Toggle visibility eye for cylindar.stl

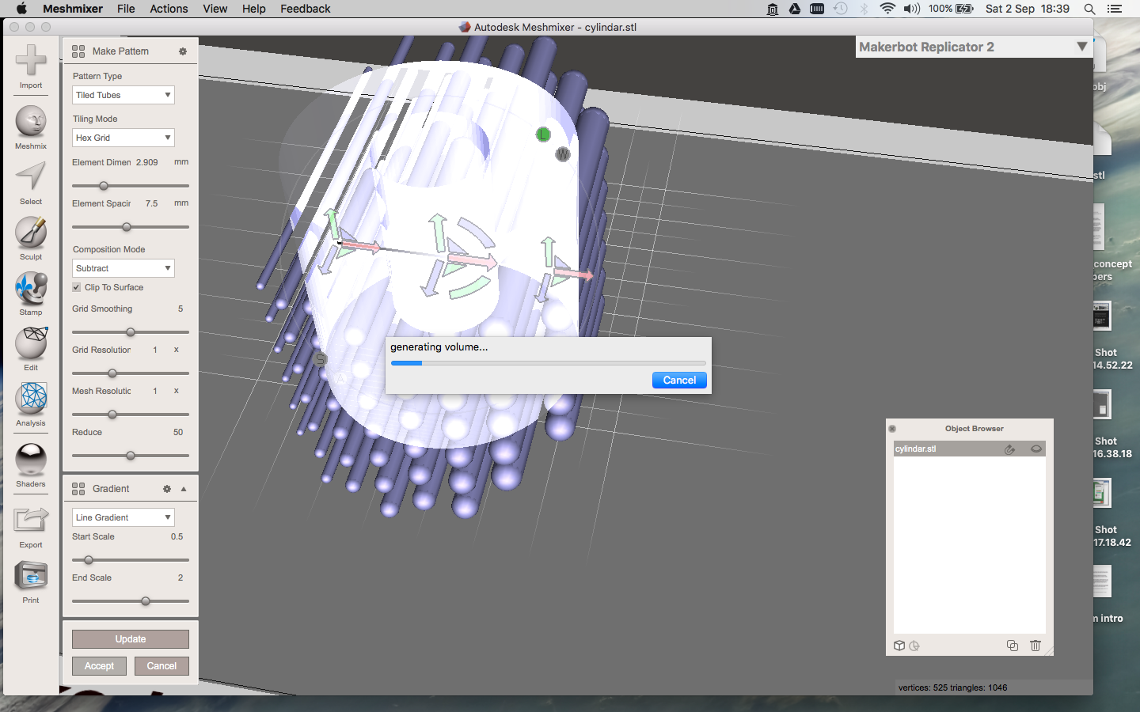1035,449
